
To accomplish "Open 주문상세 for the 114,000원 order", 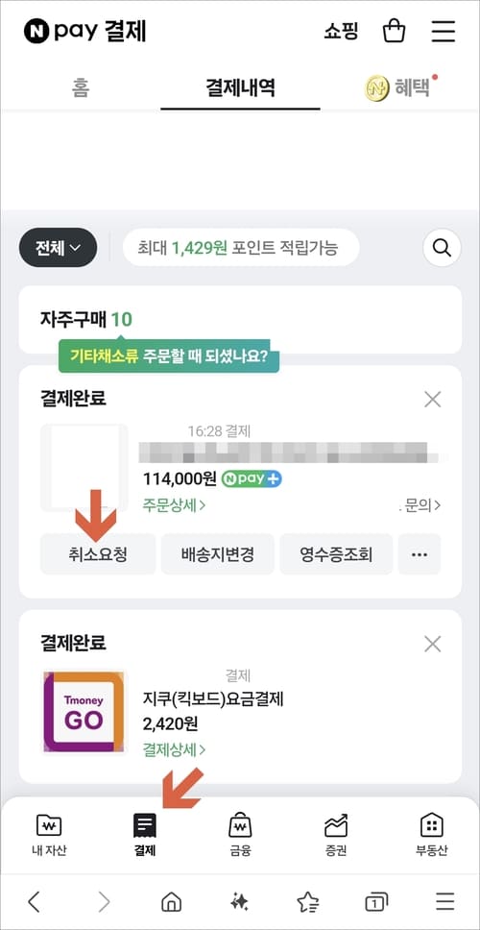I will tap(174, 505).
